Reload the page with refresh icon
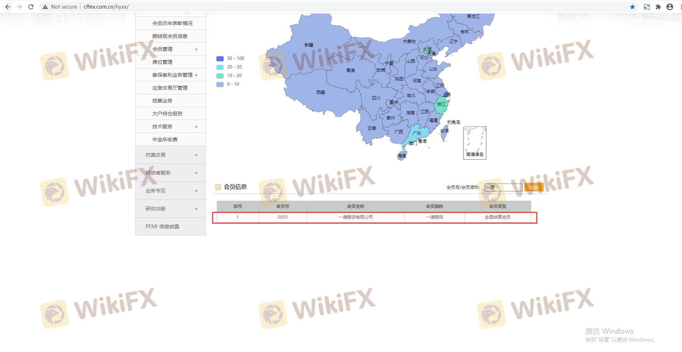This screenshot has height=352, width=682. 31,7
